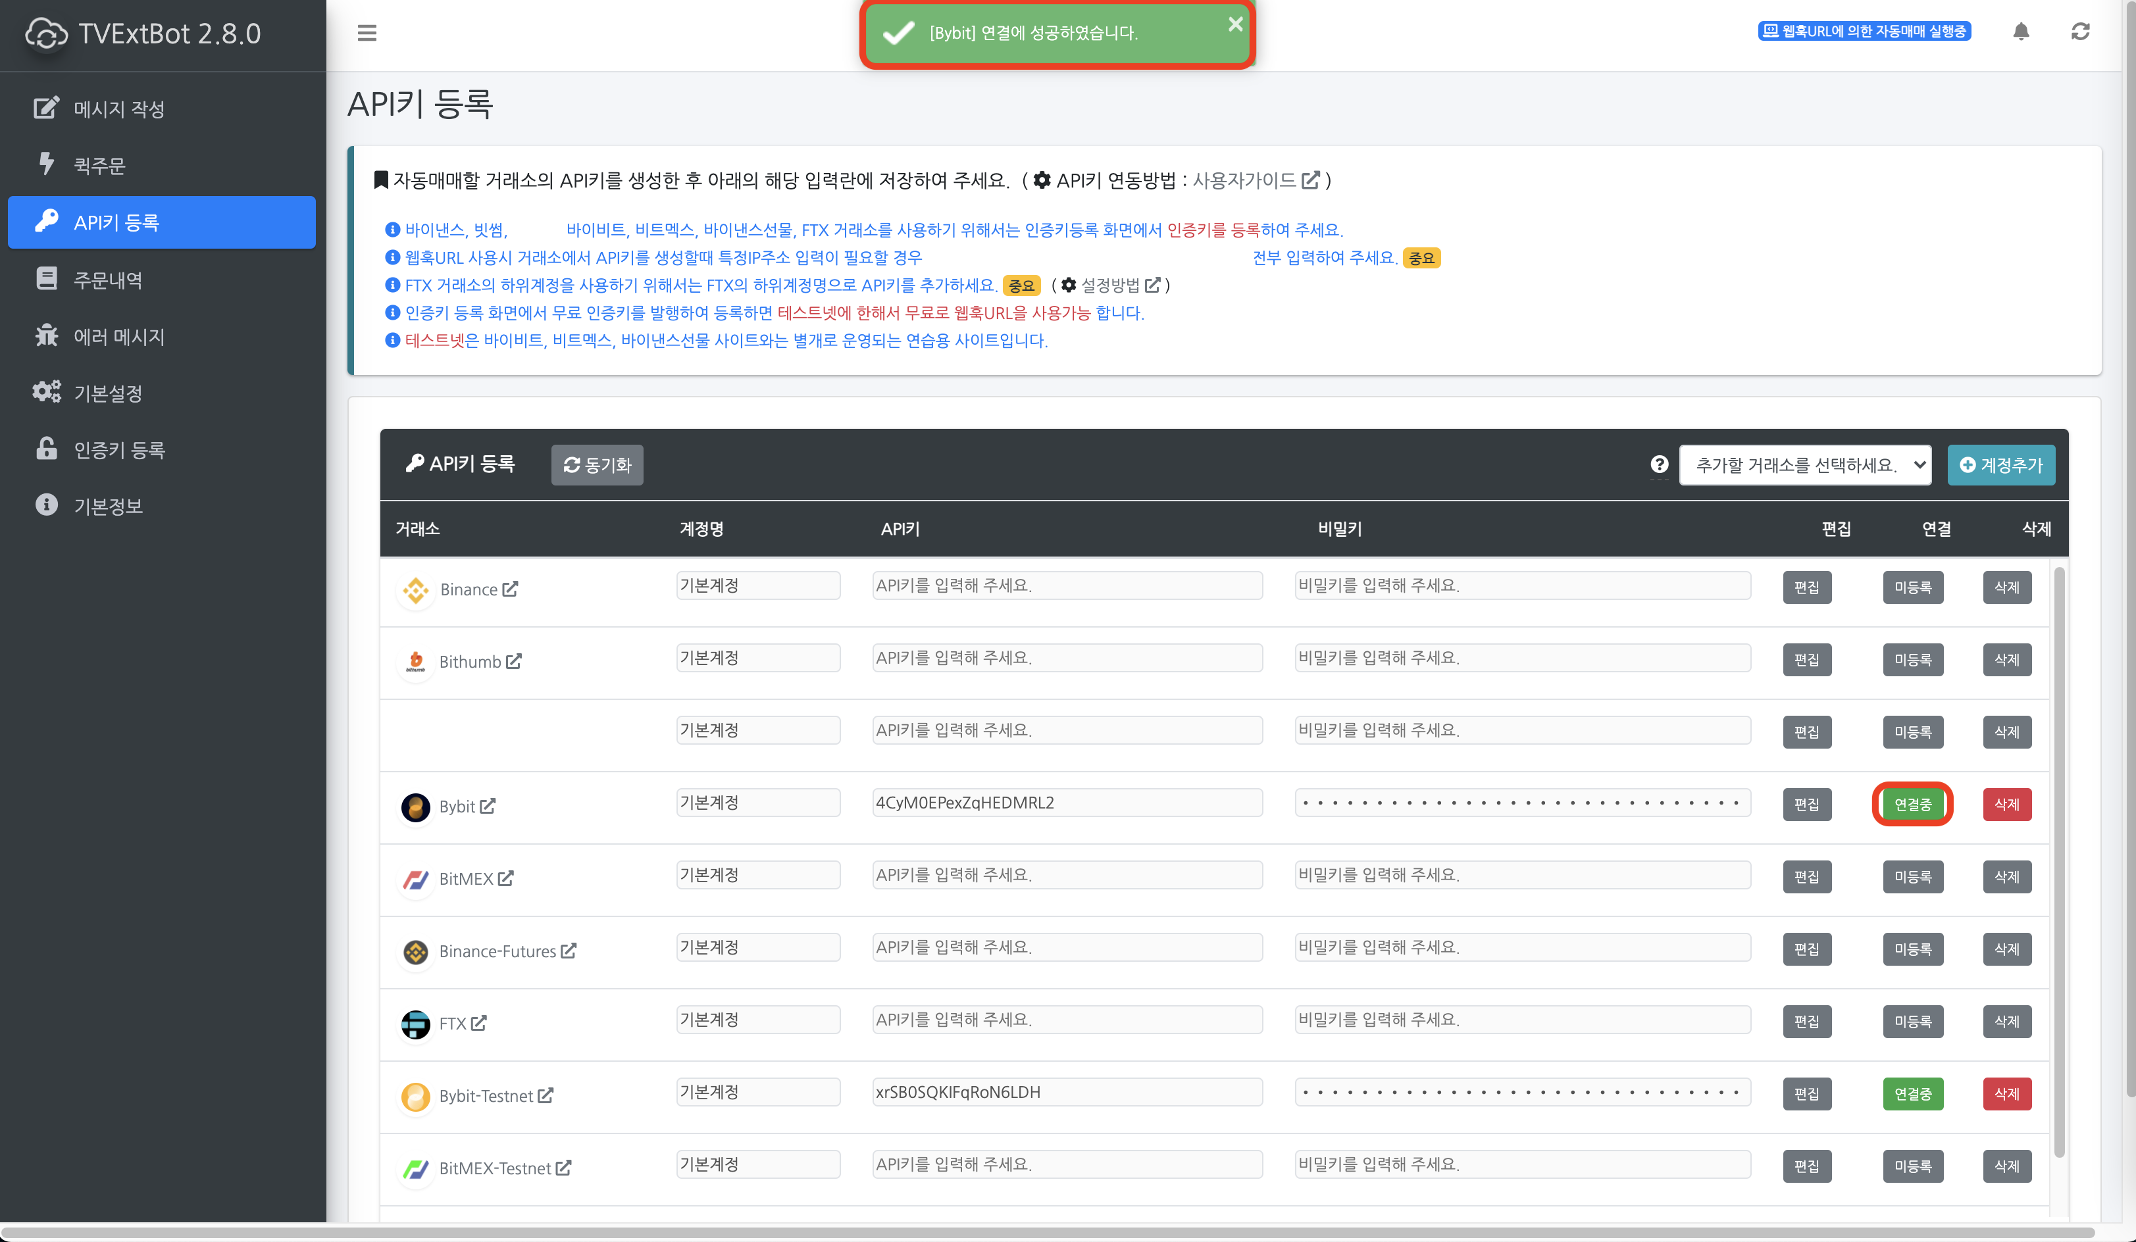Open the FTX 설정방법 link
The width and height of the screenshot is (2136, 1242).
[1121, 286]
